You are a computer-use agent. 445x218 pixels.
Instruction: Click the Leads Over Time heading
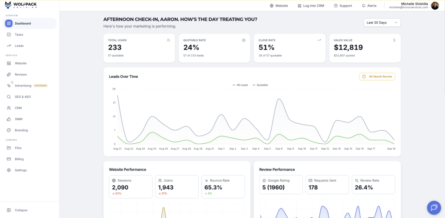pyautogui.click(x=123, y=76)
